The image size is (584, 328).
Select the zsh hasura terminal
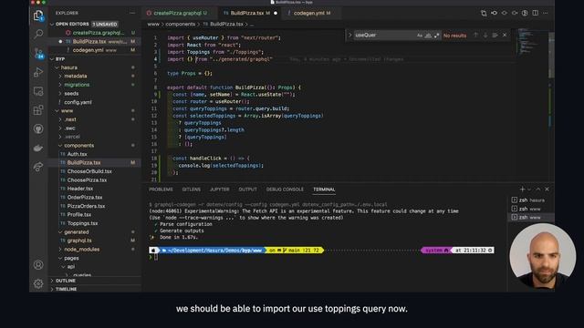point(531,200)
